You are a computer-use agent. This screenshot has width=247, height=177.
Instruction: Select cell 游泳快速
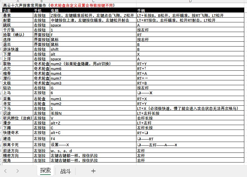click(x=18, y=49)
